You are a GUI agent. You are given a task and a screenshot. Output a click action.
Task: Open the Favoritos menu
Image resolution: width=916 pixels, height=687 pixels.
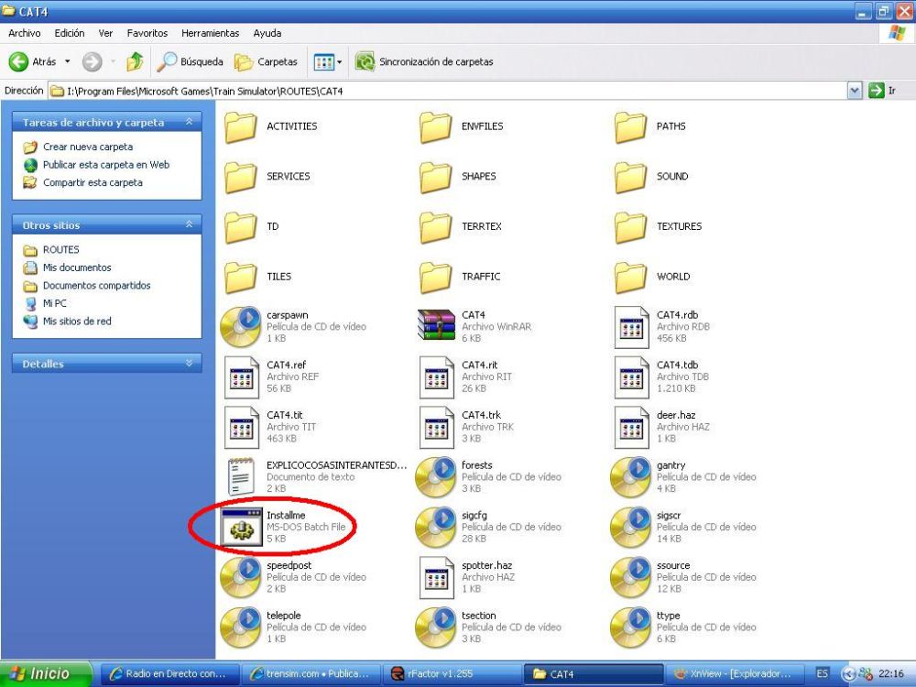(x=147, y=33)
